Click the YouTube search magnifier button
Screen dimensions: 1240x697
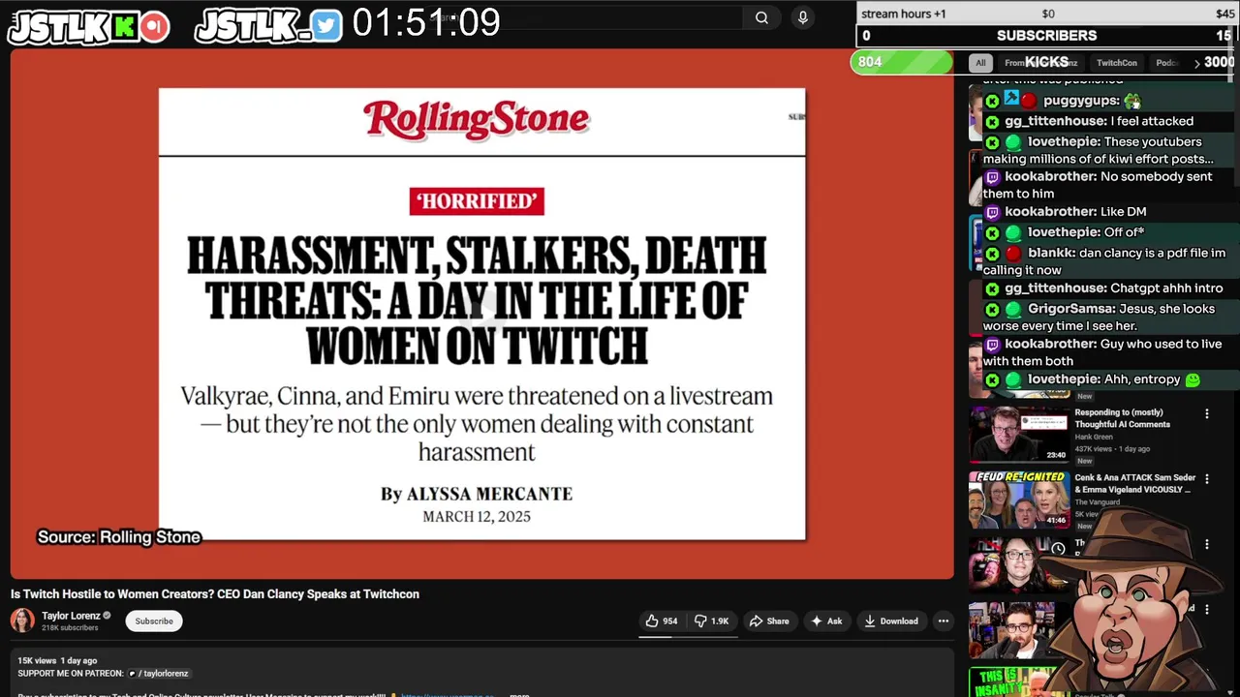pos(761,17)
